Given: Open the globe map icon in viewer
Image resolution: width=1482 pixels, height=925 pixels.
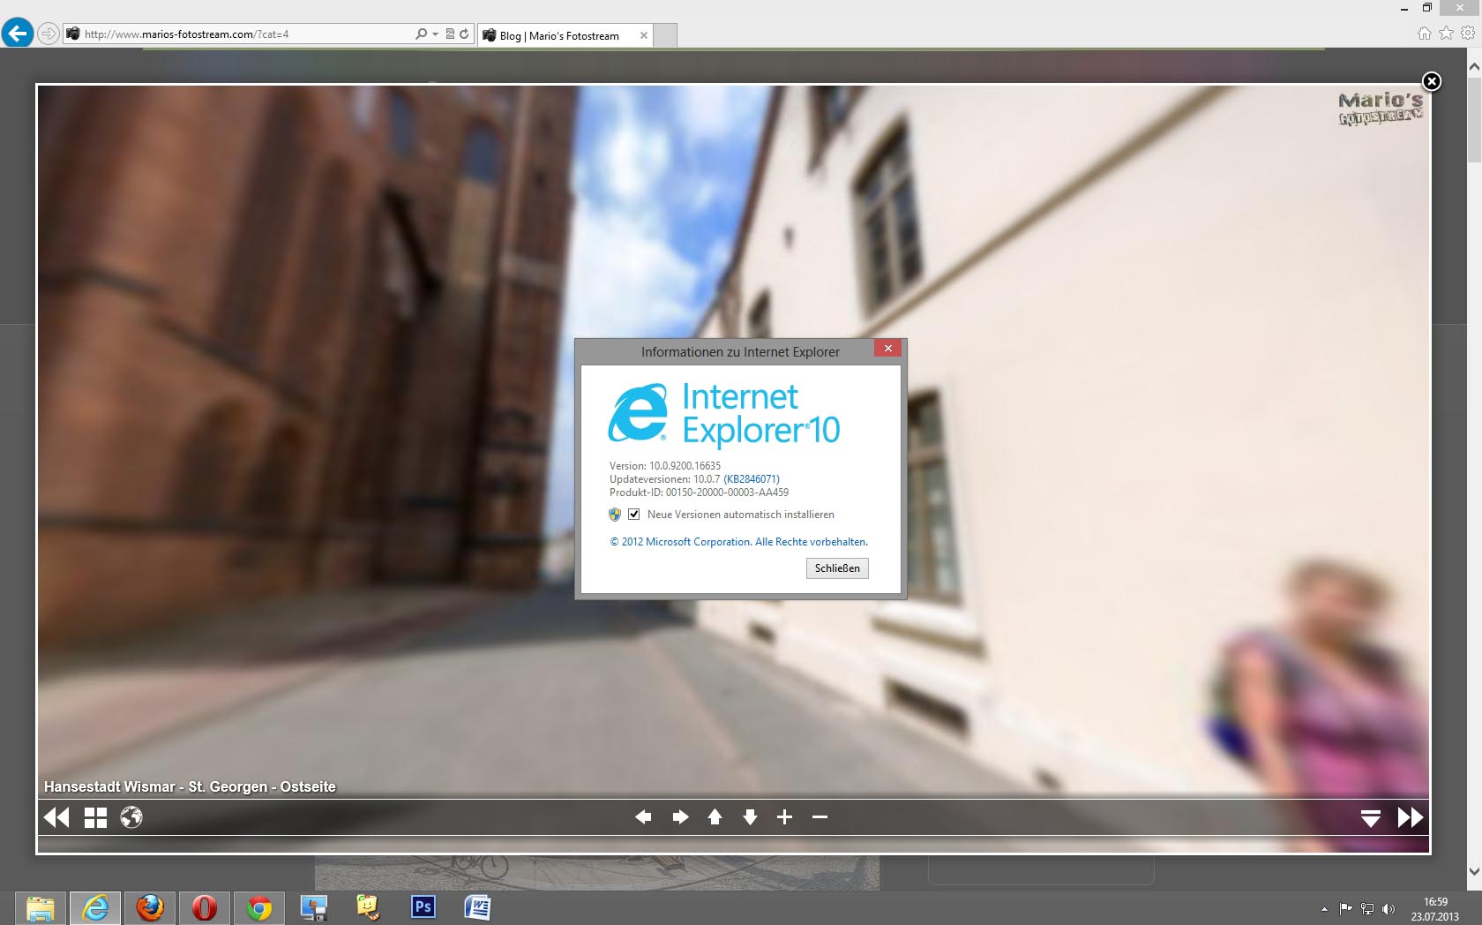Looking at the screenshot, I should (x=131, y=817).
